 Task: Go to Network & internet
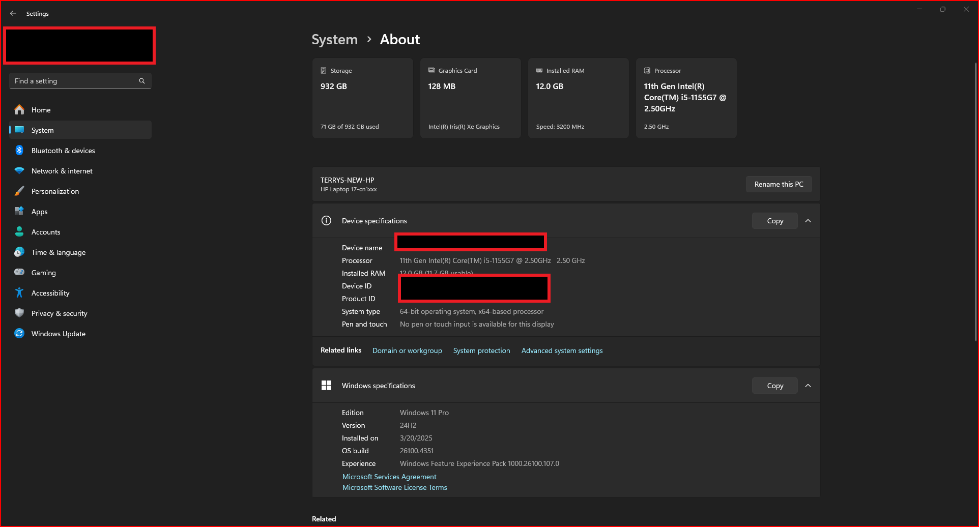(x=80, y=171)
